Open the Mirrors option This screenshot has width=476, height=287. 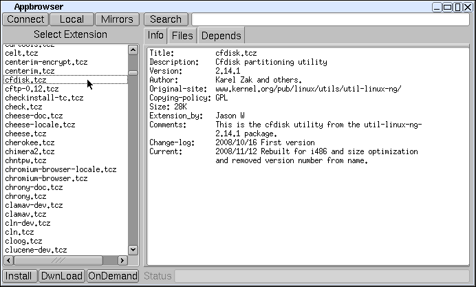point(117,19)
